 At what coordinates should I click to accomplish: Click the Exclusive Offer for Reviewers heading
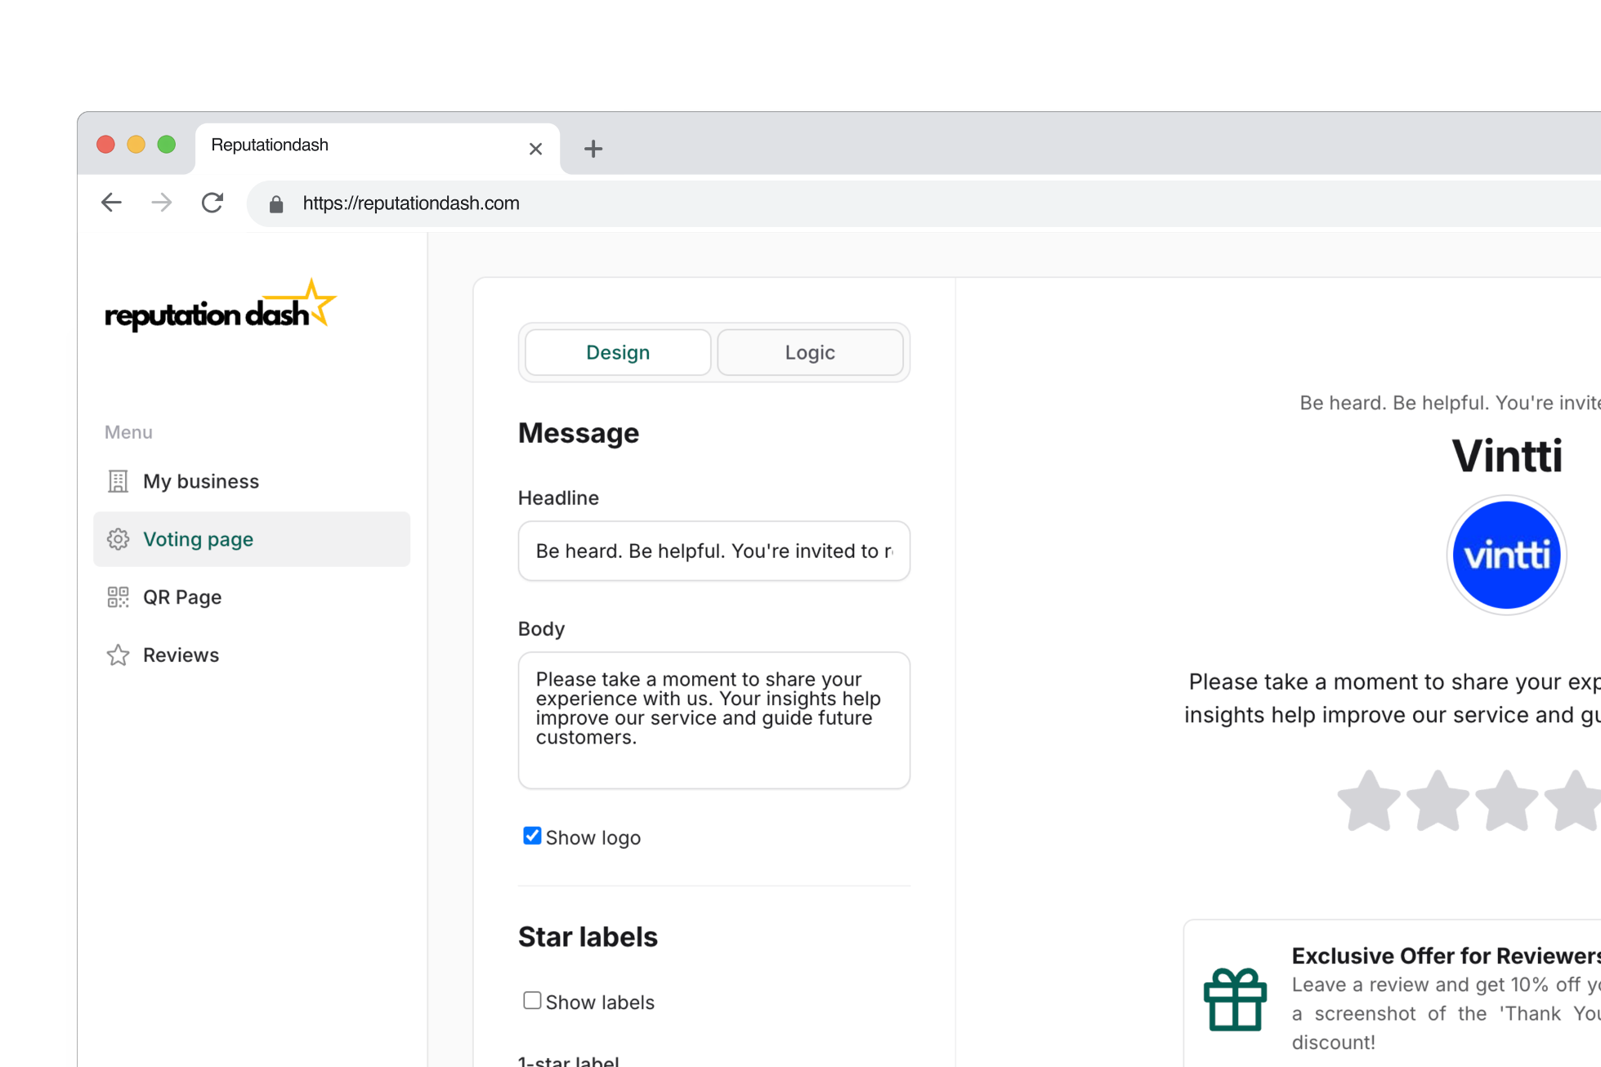point(1446,956)
